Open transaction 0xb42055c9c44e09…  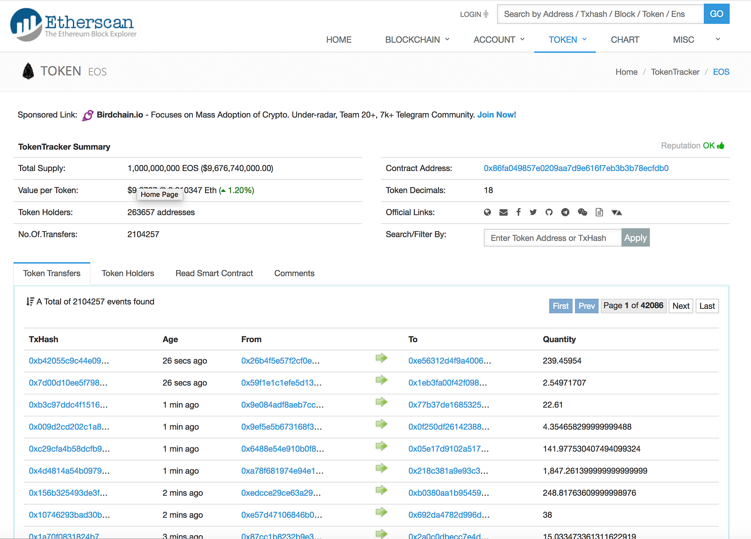(x=69, y=361)
